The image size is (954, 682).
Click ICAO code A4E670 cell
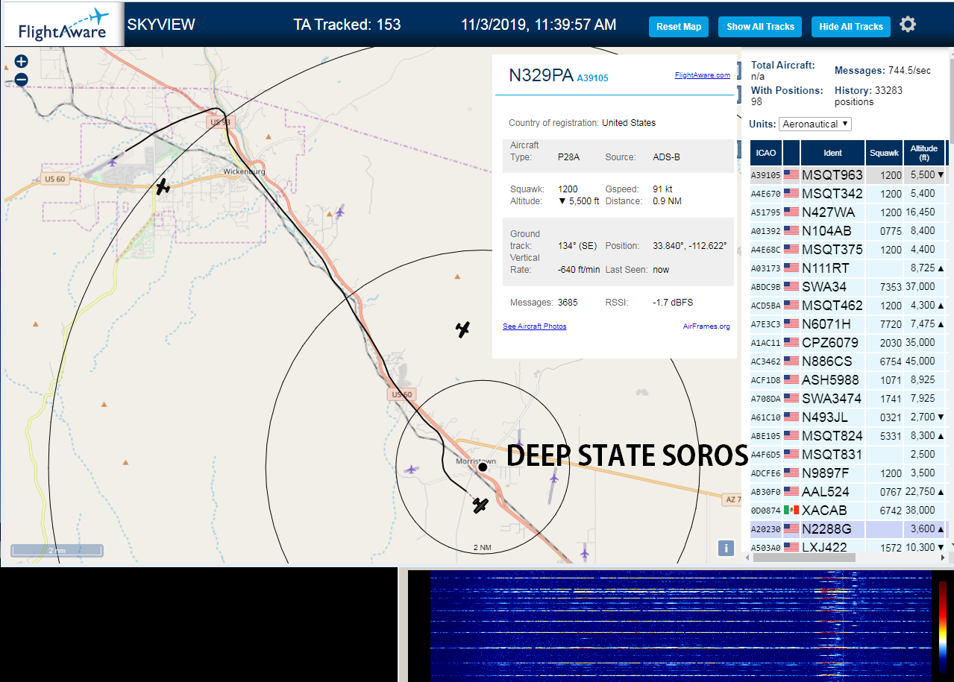click(766, 194)
